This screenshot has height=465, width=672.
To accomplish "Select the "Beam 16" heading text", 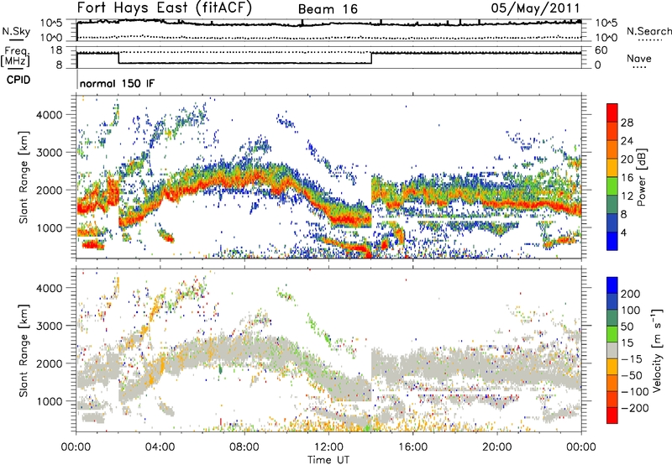I will coord(328,9).
